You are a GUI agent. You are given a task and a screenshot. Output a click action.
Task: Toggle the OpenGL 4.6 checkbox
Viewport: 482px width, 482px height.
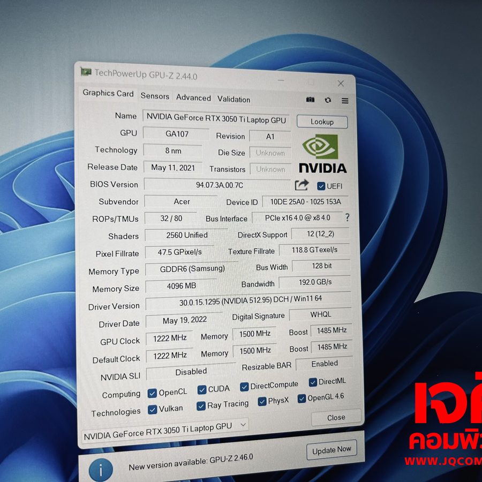pyautogui.click(x=302, y=398)
